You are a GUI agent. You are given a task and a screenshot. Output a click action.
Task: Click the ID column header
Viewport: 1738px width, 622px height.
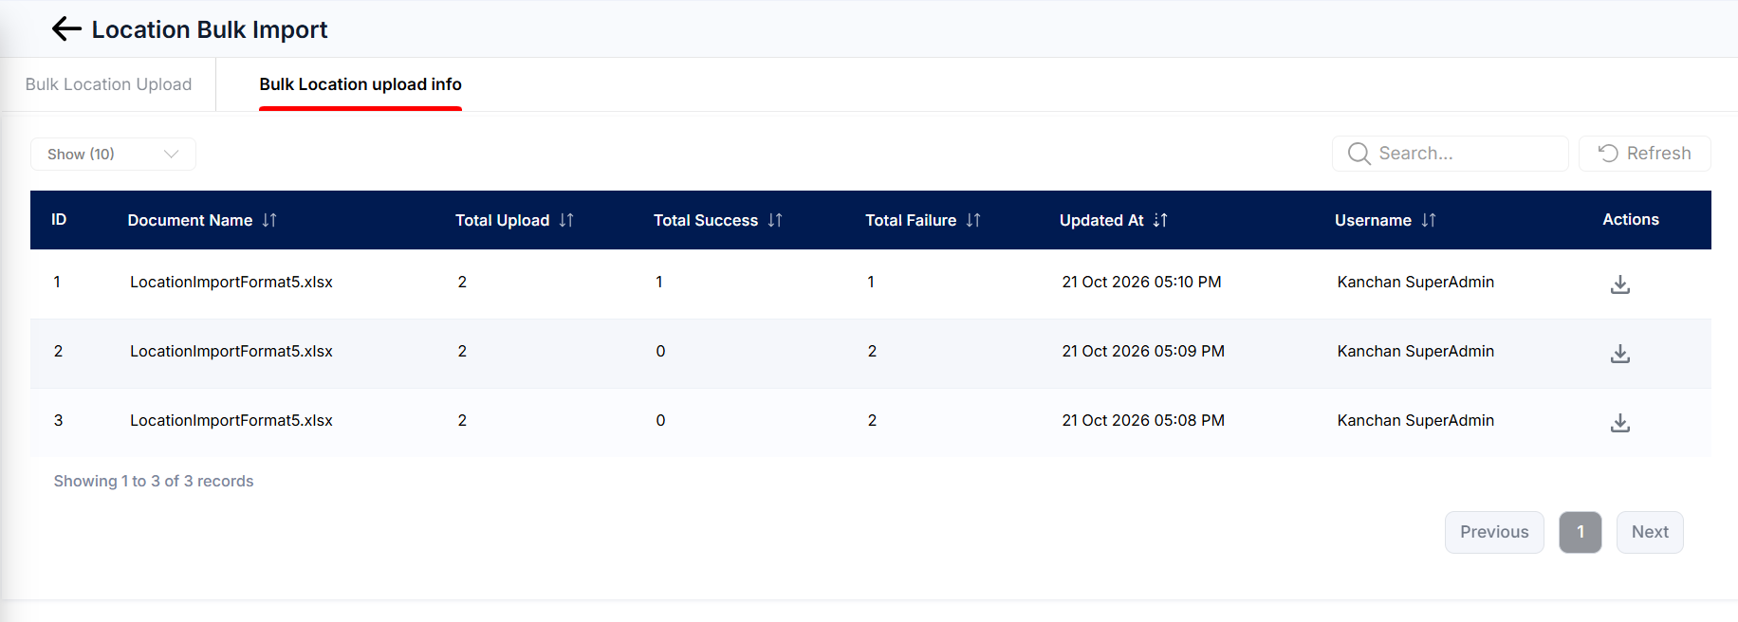59,220
